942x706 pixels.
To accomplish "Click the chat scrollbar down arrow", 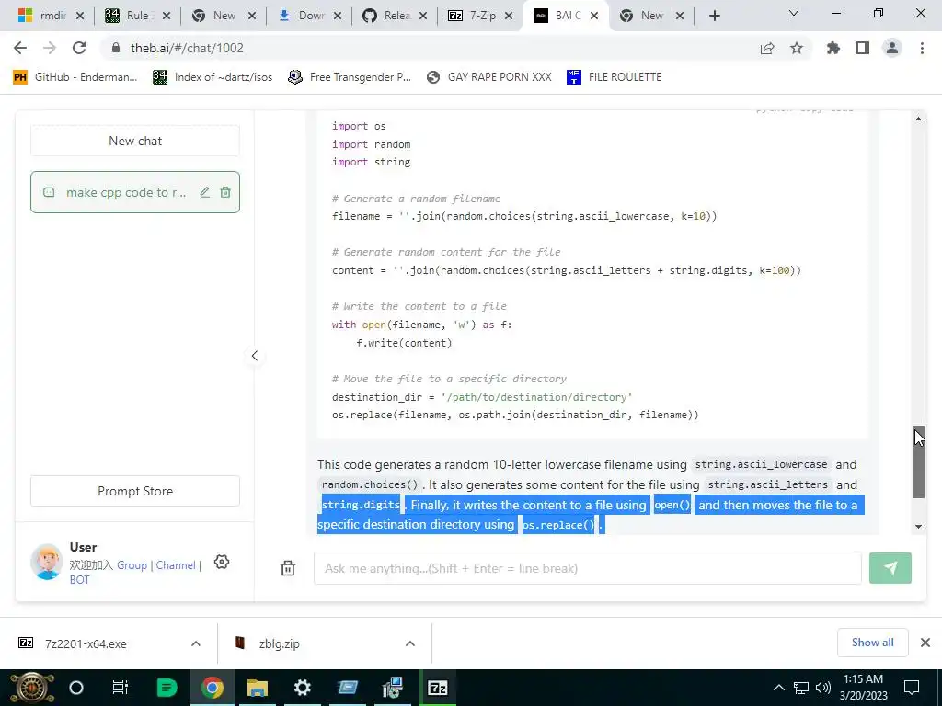I will tap(919, 527).
